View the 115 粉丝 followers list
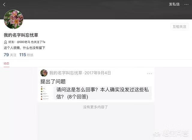192x140 pixels. (26, 55)
